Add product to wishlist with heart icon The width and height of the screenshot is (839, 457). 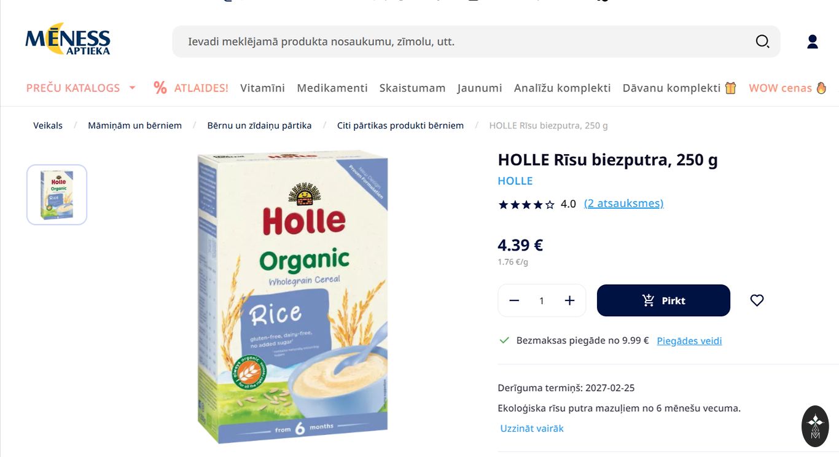coord(757,300)
